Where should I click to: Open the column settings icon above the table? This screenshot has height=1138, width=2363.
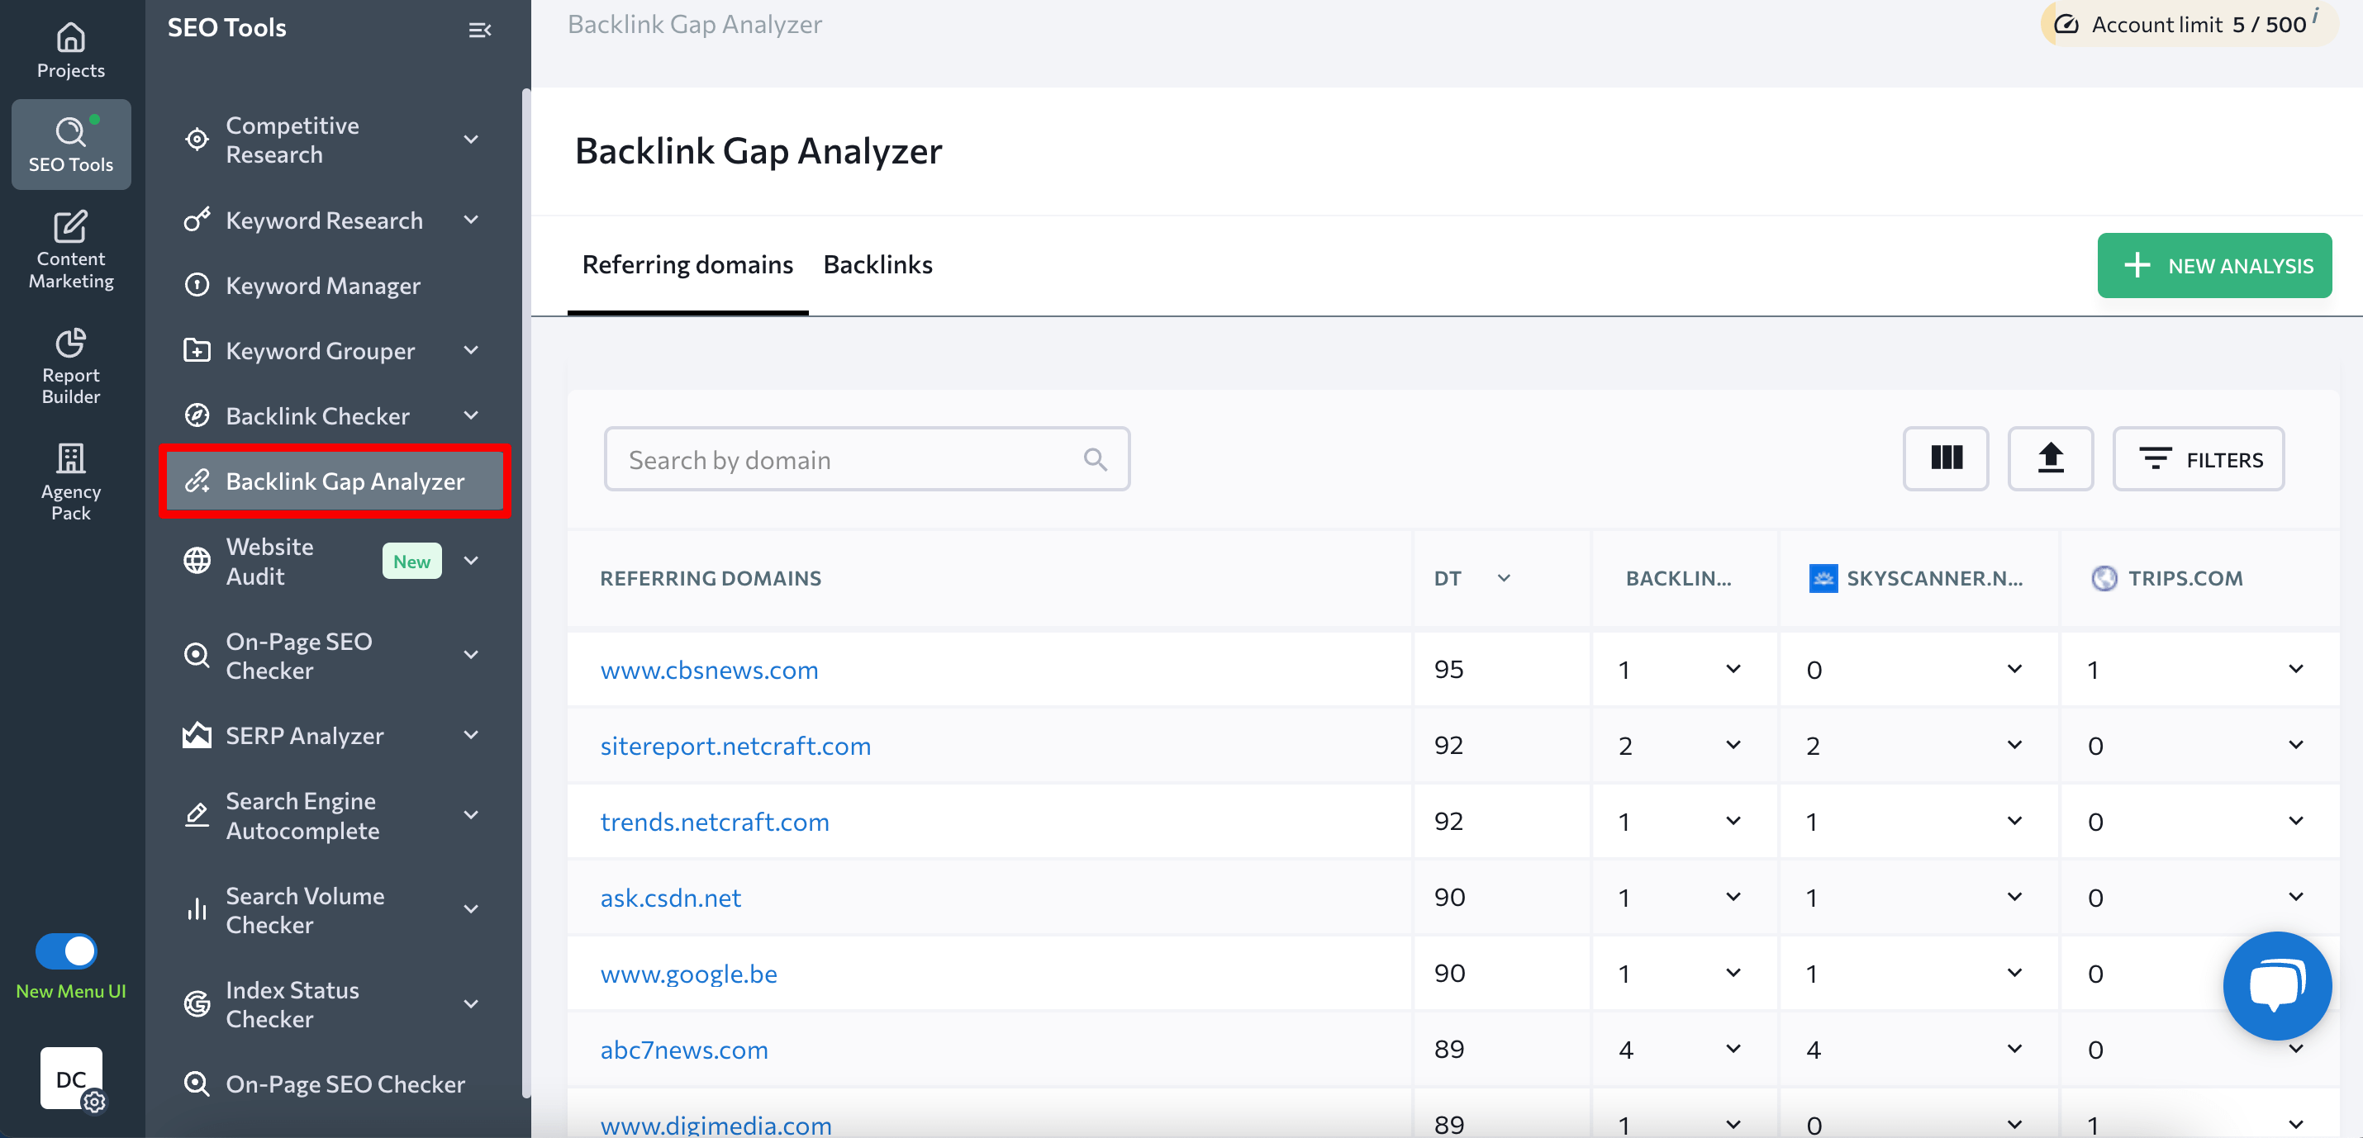1946,458
